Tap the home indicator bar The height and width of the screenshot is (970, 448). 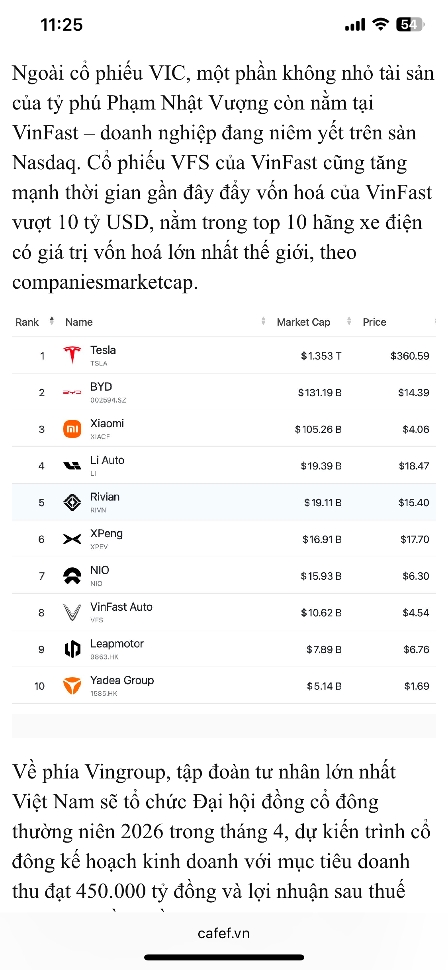pyautogui.click(x=224, y=957)
